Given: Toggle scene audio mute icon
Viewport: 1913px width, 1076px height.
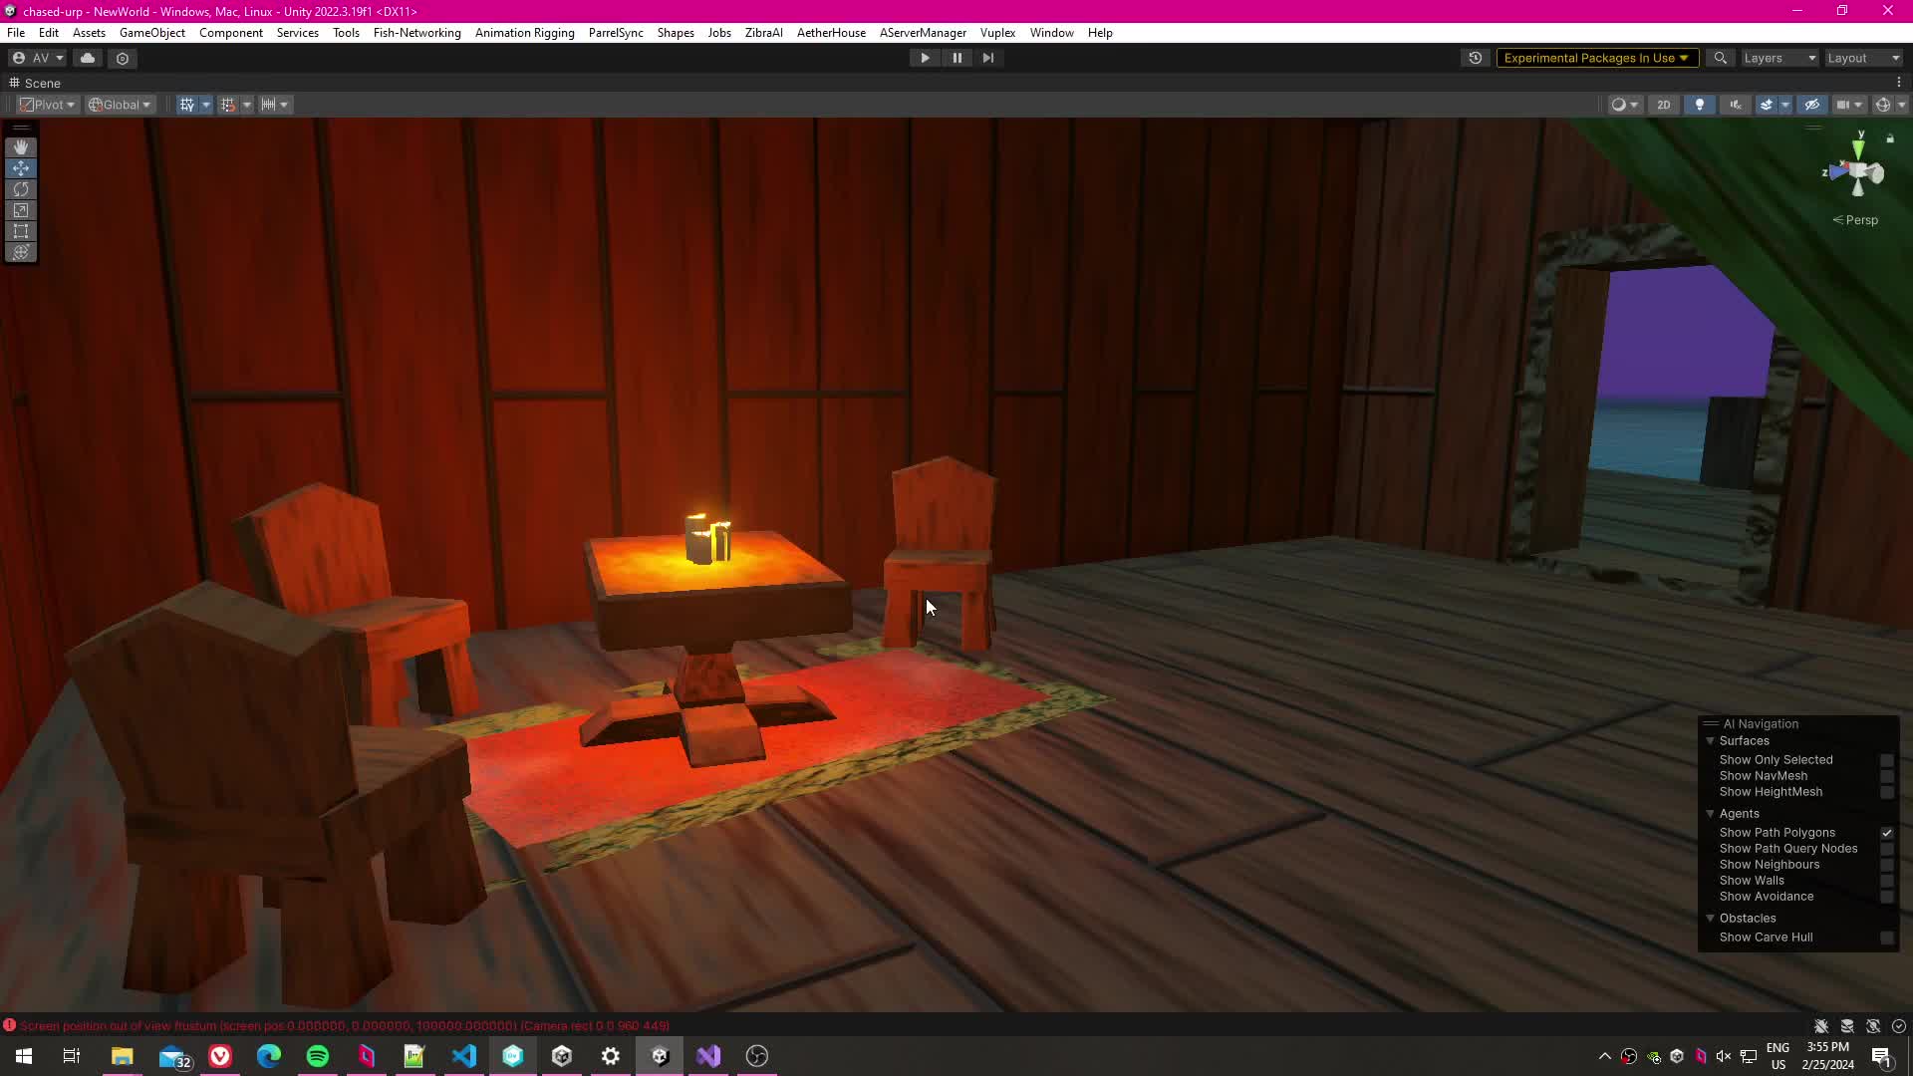Looking at the screenshot, I should pos(1736,105).
